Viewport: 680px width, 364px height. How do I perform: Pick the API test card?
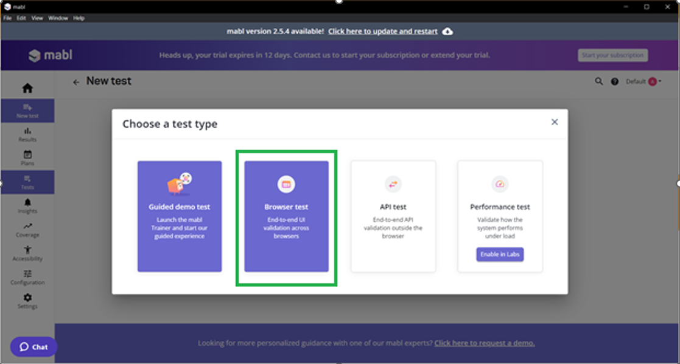coord(393,216)
